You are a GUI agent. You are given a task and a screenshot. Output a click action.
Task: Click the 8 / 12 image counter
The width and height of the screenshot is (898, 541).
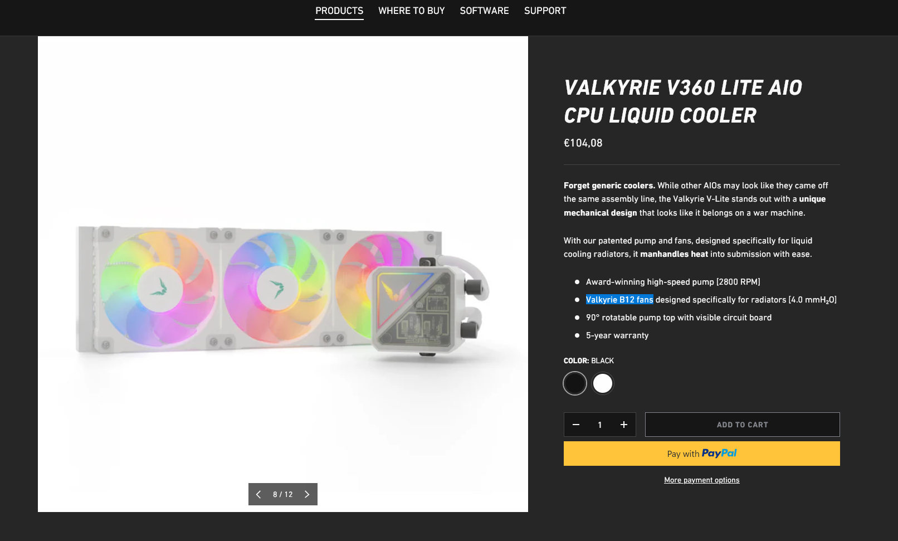tap(283, 494)
